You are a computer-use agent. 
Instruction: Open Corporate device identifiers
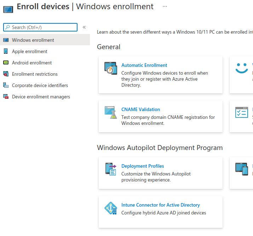(40, 85)
